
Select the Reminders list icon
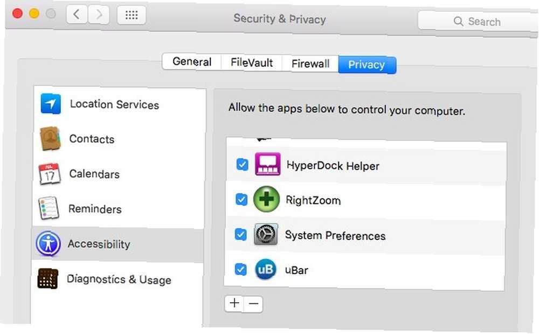pyautogui.click(x=49, y=208)
